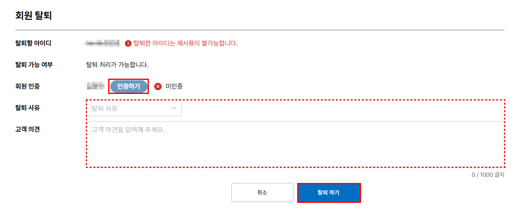The width and height of the screenshot is (531, 214).
Task: Click the 회원 탈퇴 page heading
Action: point(33,16)
